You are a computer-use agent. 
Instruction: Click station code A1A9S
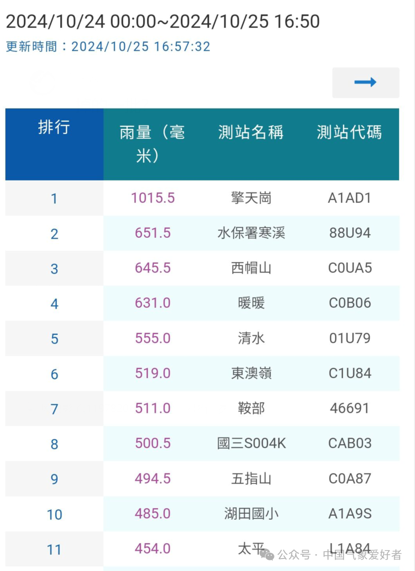pos(350,513)
